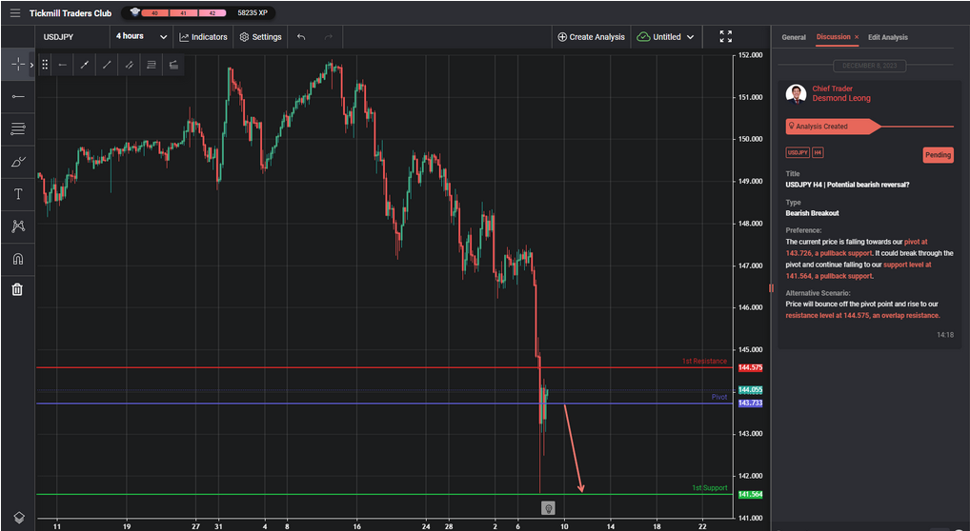970x531 pixels.
Task: Switch to the Discussion tab
Action: (834, 37)
